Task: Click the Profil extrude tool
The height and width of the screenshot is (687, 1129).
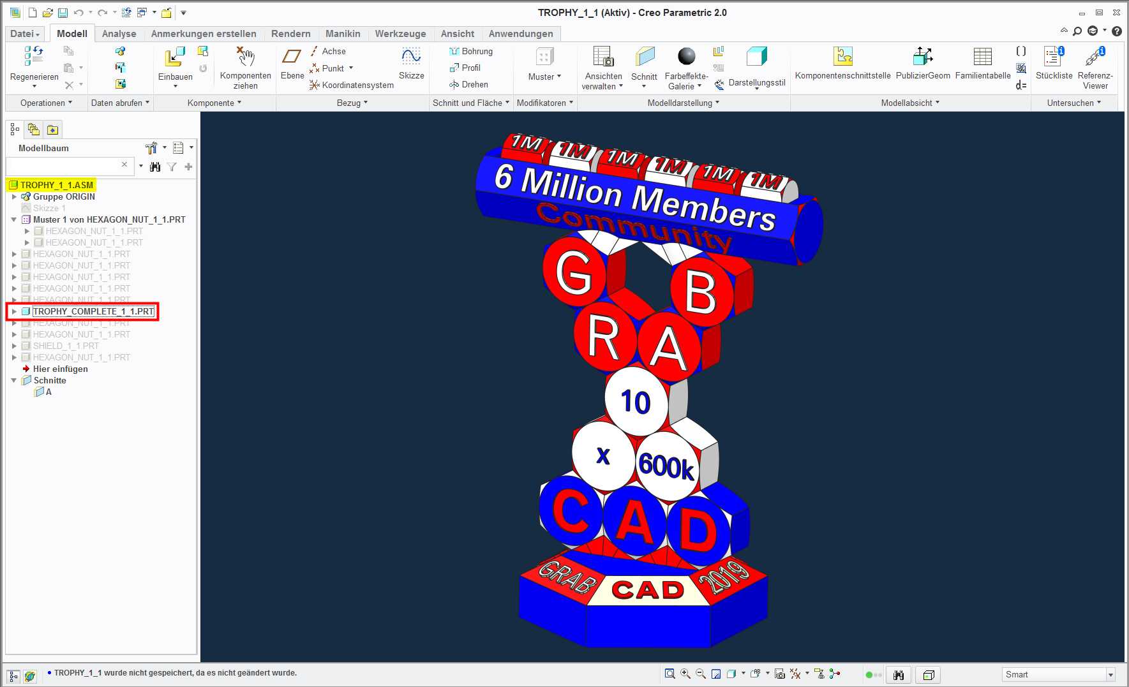Action: click(x=465, y=68)
